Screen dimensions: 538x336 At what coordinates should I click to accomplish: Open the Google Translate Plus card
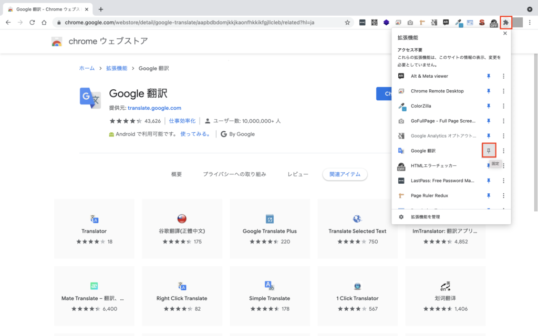(270, 229)
